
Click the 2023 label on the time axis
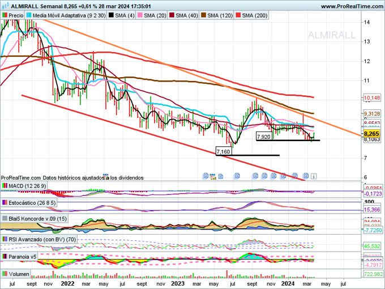[178, 283]
